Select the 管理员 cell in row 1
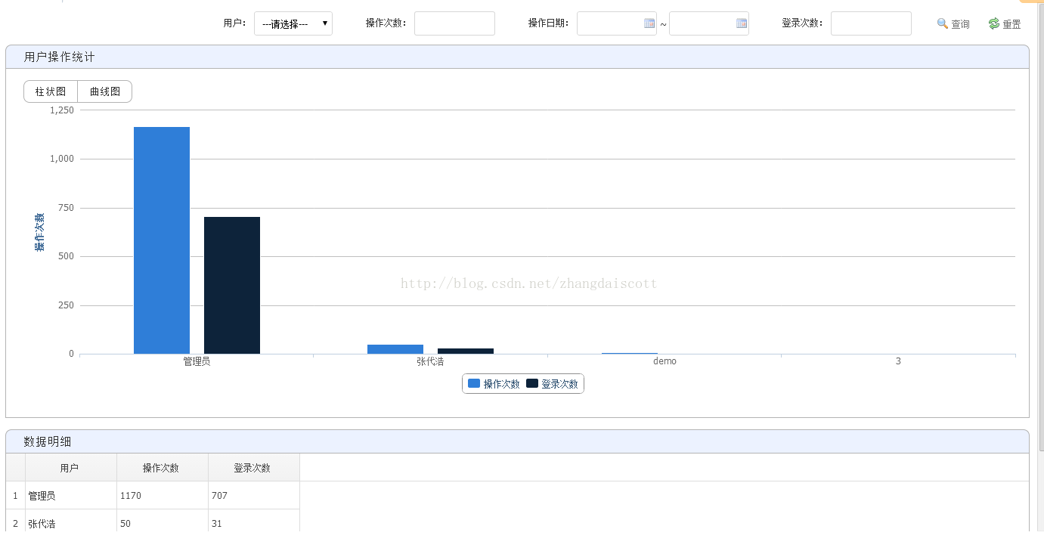Image resolution: width=1044 pixels, height=551 pixels. pos(71,496)
